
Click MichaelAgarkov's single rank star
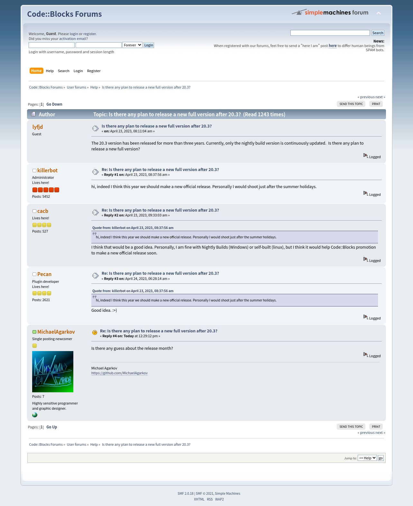[34, 346]
